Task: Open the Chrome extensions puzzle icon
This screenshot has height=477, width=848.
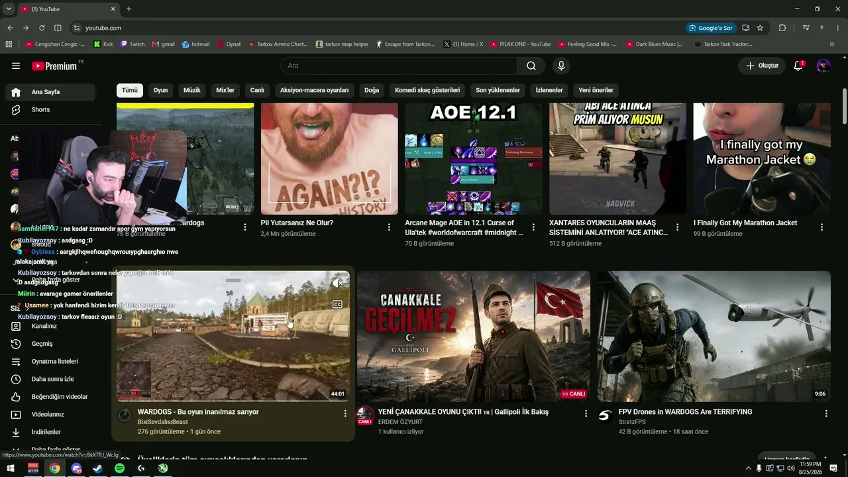Action: 782,28
